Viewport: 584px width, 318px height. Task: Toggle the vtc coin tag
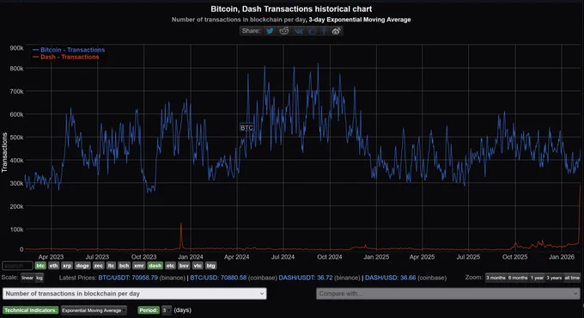click(198, 266)
